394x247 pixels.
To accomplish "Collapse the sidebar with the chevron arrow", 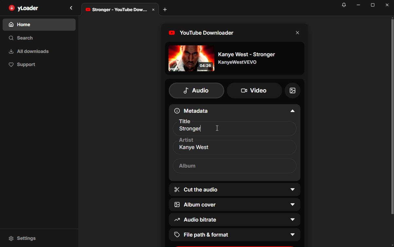I will 71,8.
